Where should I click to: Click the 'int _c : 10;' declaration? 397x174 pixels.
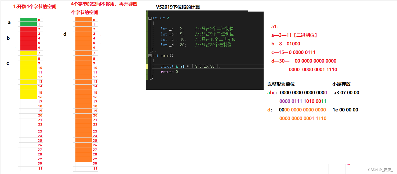173,40
